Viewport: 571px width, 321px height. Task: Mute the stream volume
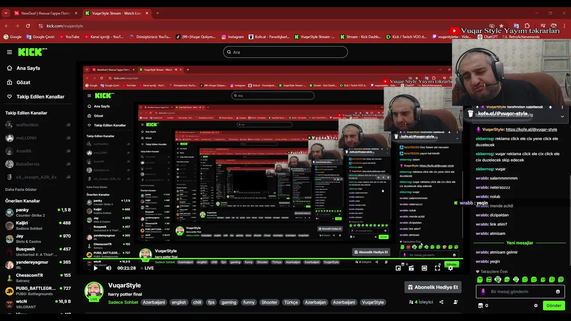pyautogui.click(x=108, y=268)
